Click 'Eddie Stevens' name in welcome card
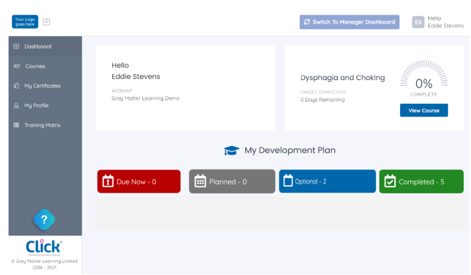Screen dimensions: 471x275 (136, 76)
